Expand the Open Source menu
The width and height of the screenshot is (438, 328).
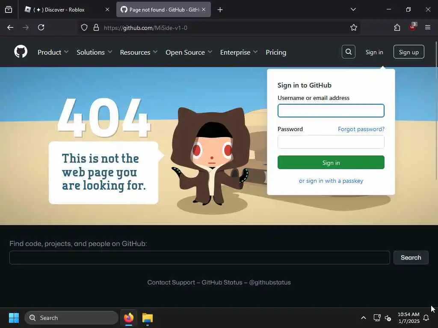pyautogui.click(x=189, y=52)
